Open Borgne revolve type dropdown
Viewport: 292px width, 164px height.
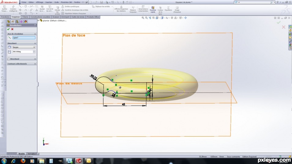tap(24, 47)
